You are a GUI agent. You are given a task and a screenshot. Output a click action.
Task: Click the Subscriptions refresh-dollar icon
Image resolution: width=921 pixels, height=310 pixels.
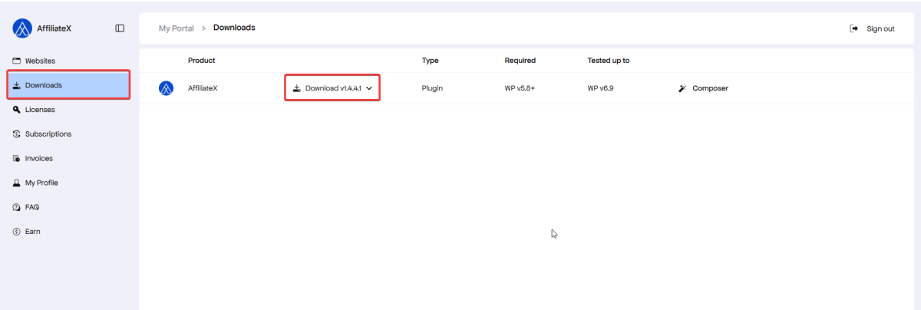click(x=17, y=134)
